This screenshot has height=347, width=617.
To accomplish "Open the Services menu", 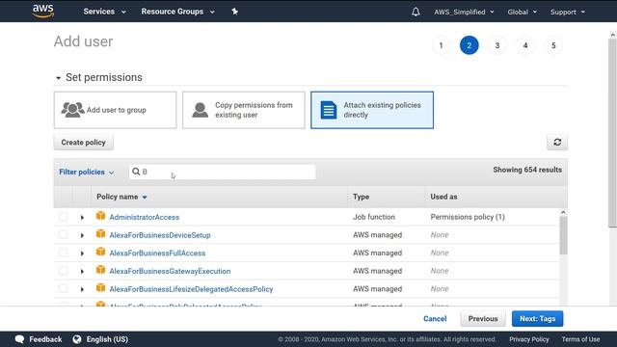I will point(104,12).
